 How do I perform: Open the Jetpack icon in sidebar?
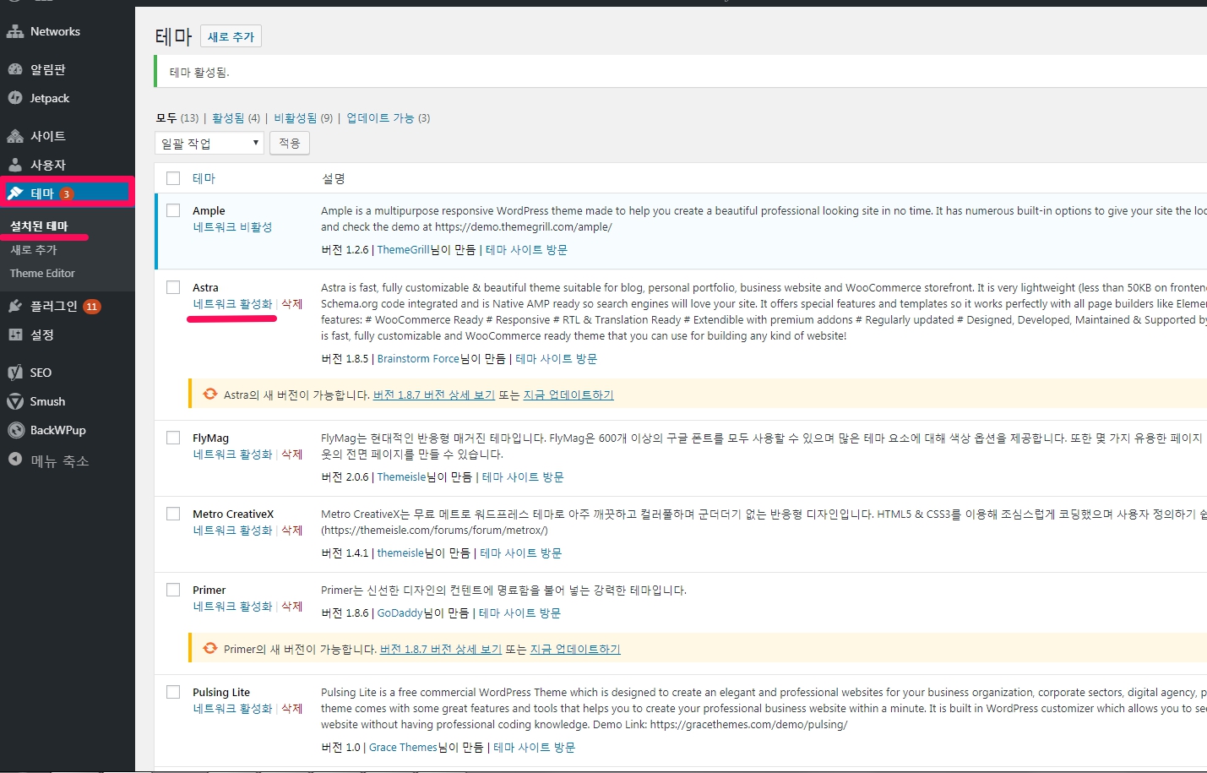(15, 98)
